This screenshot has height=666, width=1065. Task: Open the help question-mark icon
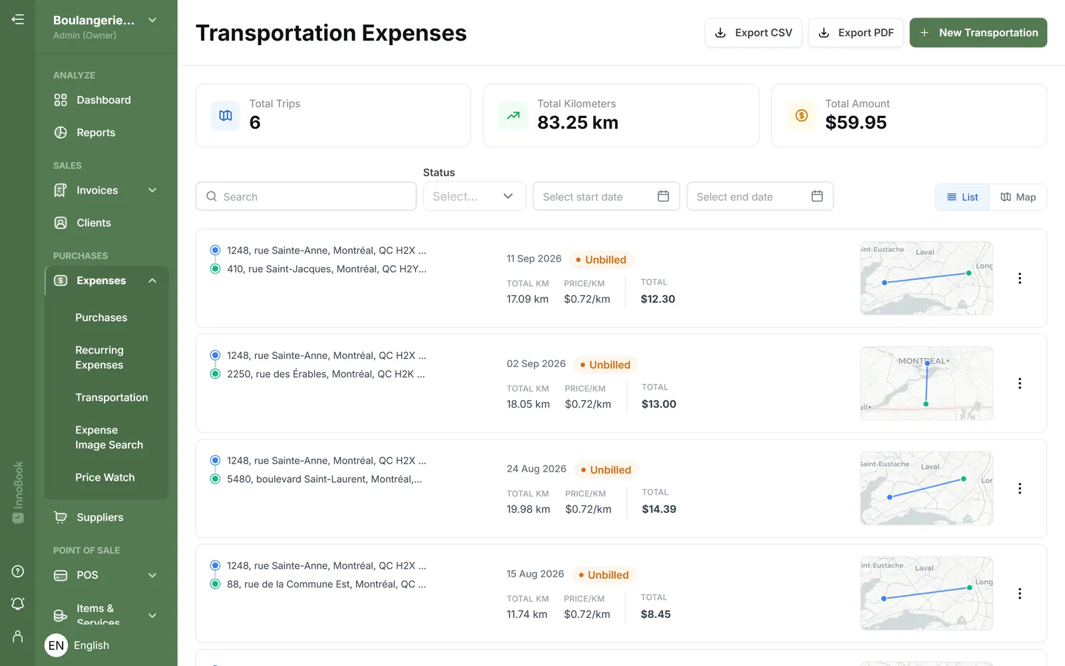click(x=18, y=571)
